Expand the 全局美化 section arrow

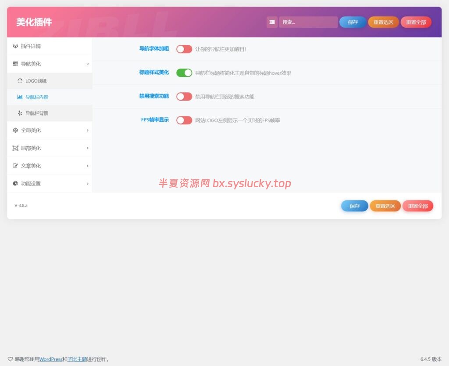(x=88, y=130)
